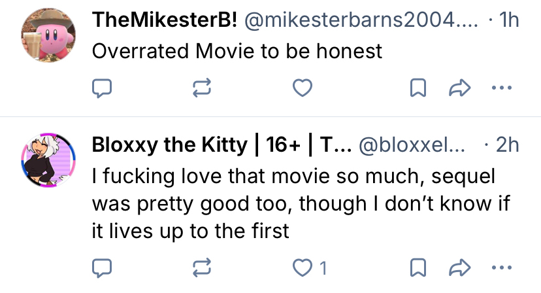Open the 2h post timestamp

(x=507, y=145)
